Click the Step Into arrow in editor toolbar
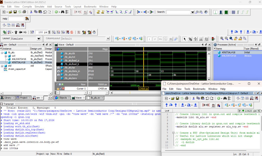Image resolution: width=262 pixels, height=156 pixels. (x=167, y=105)
